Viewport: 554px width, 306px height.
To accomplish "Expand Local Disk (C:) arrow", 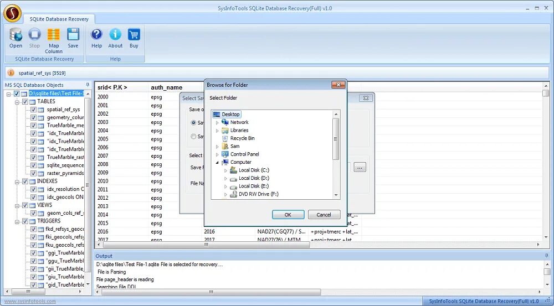I will (x=225, y=170).
